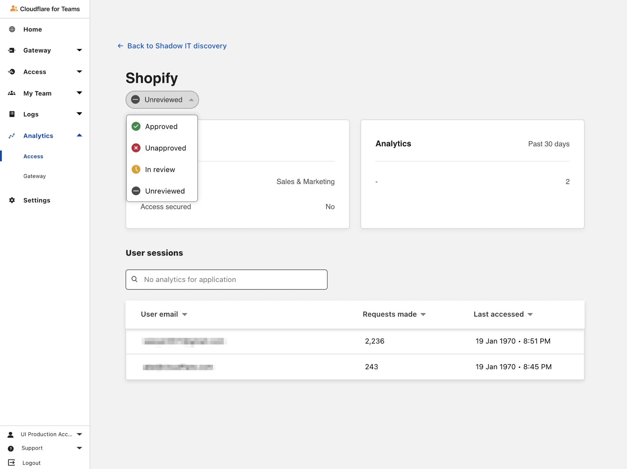Collapse the Analytics sidebar section
The width and height of the screenshot is (627, 469).
coord(79,135)
